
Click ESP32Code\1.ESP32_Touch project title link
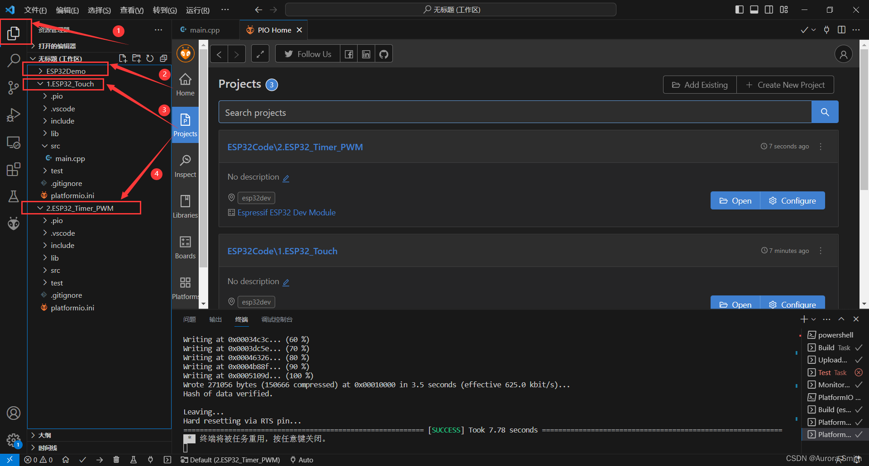[282, 251]
